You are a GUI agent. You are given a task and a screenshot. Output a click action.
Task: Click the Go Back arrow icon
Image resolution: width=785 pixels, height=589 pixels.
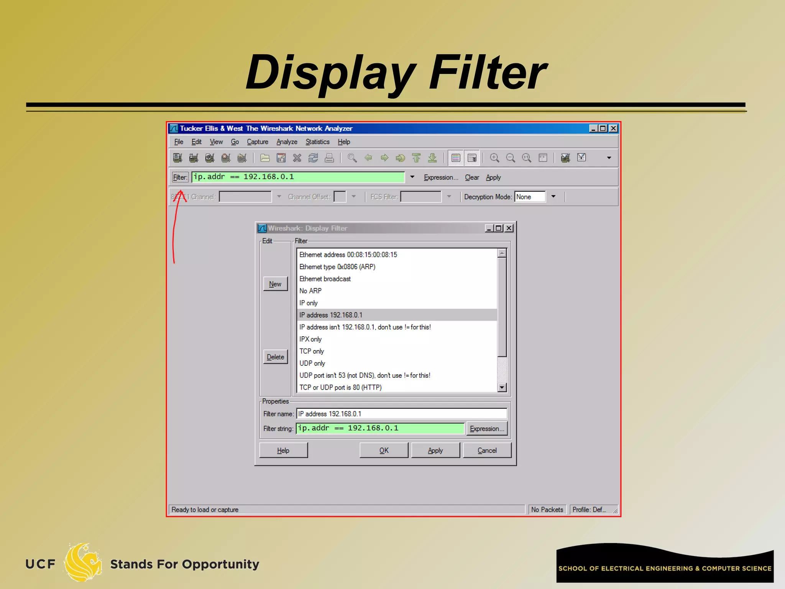(x=368, y=158)
